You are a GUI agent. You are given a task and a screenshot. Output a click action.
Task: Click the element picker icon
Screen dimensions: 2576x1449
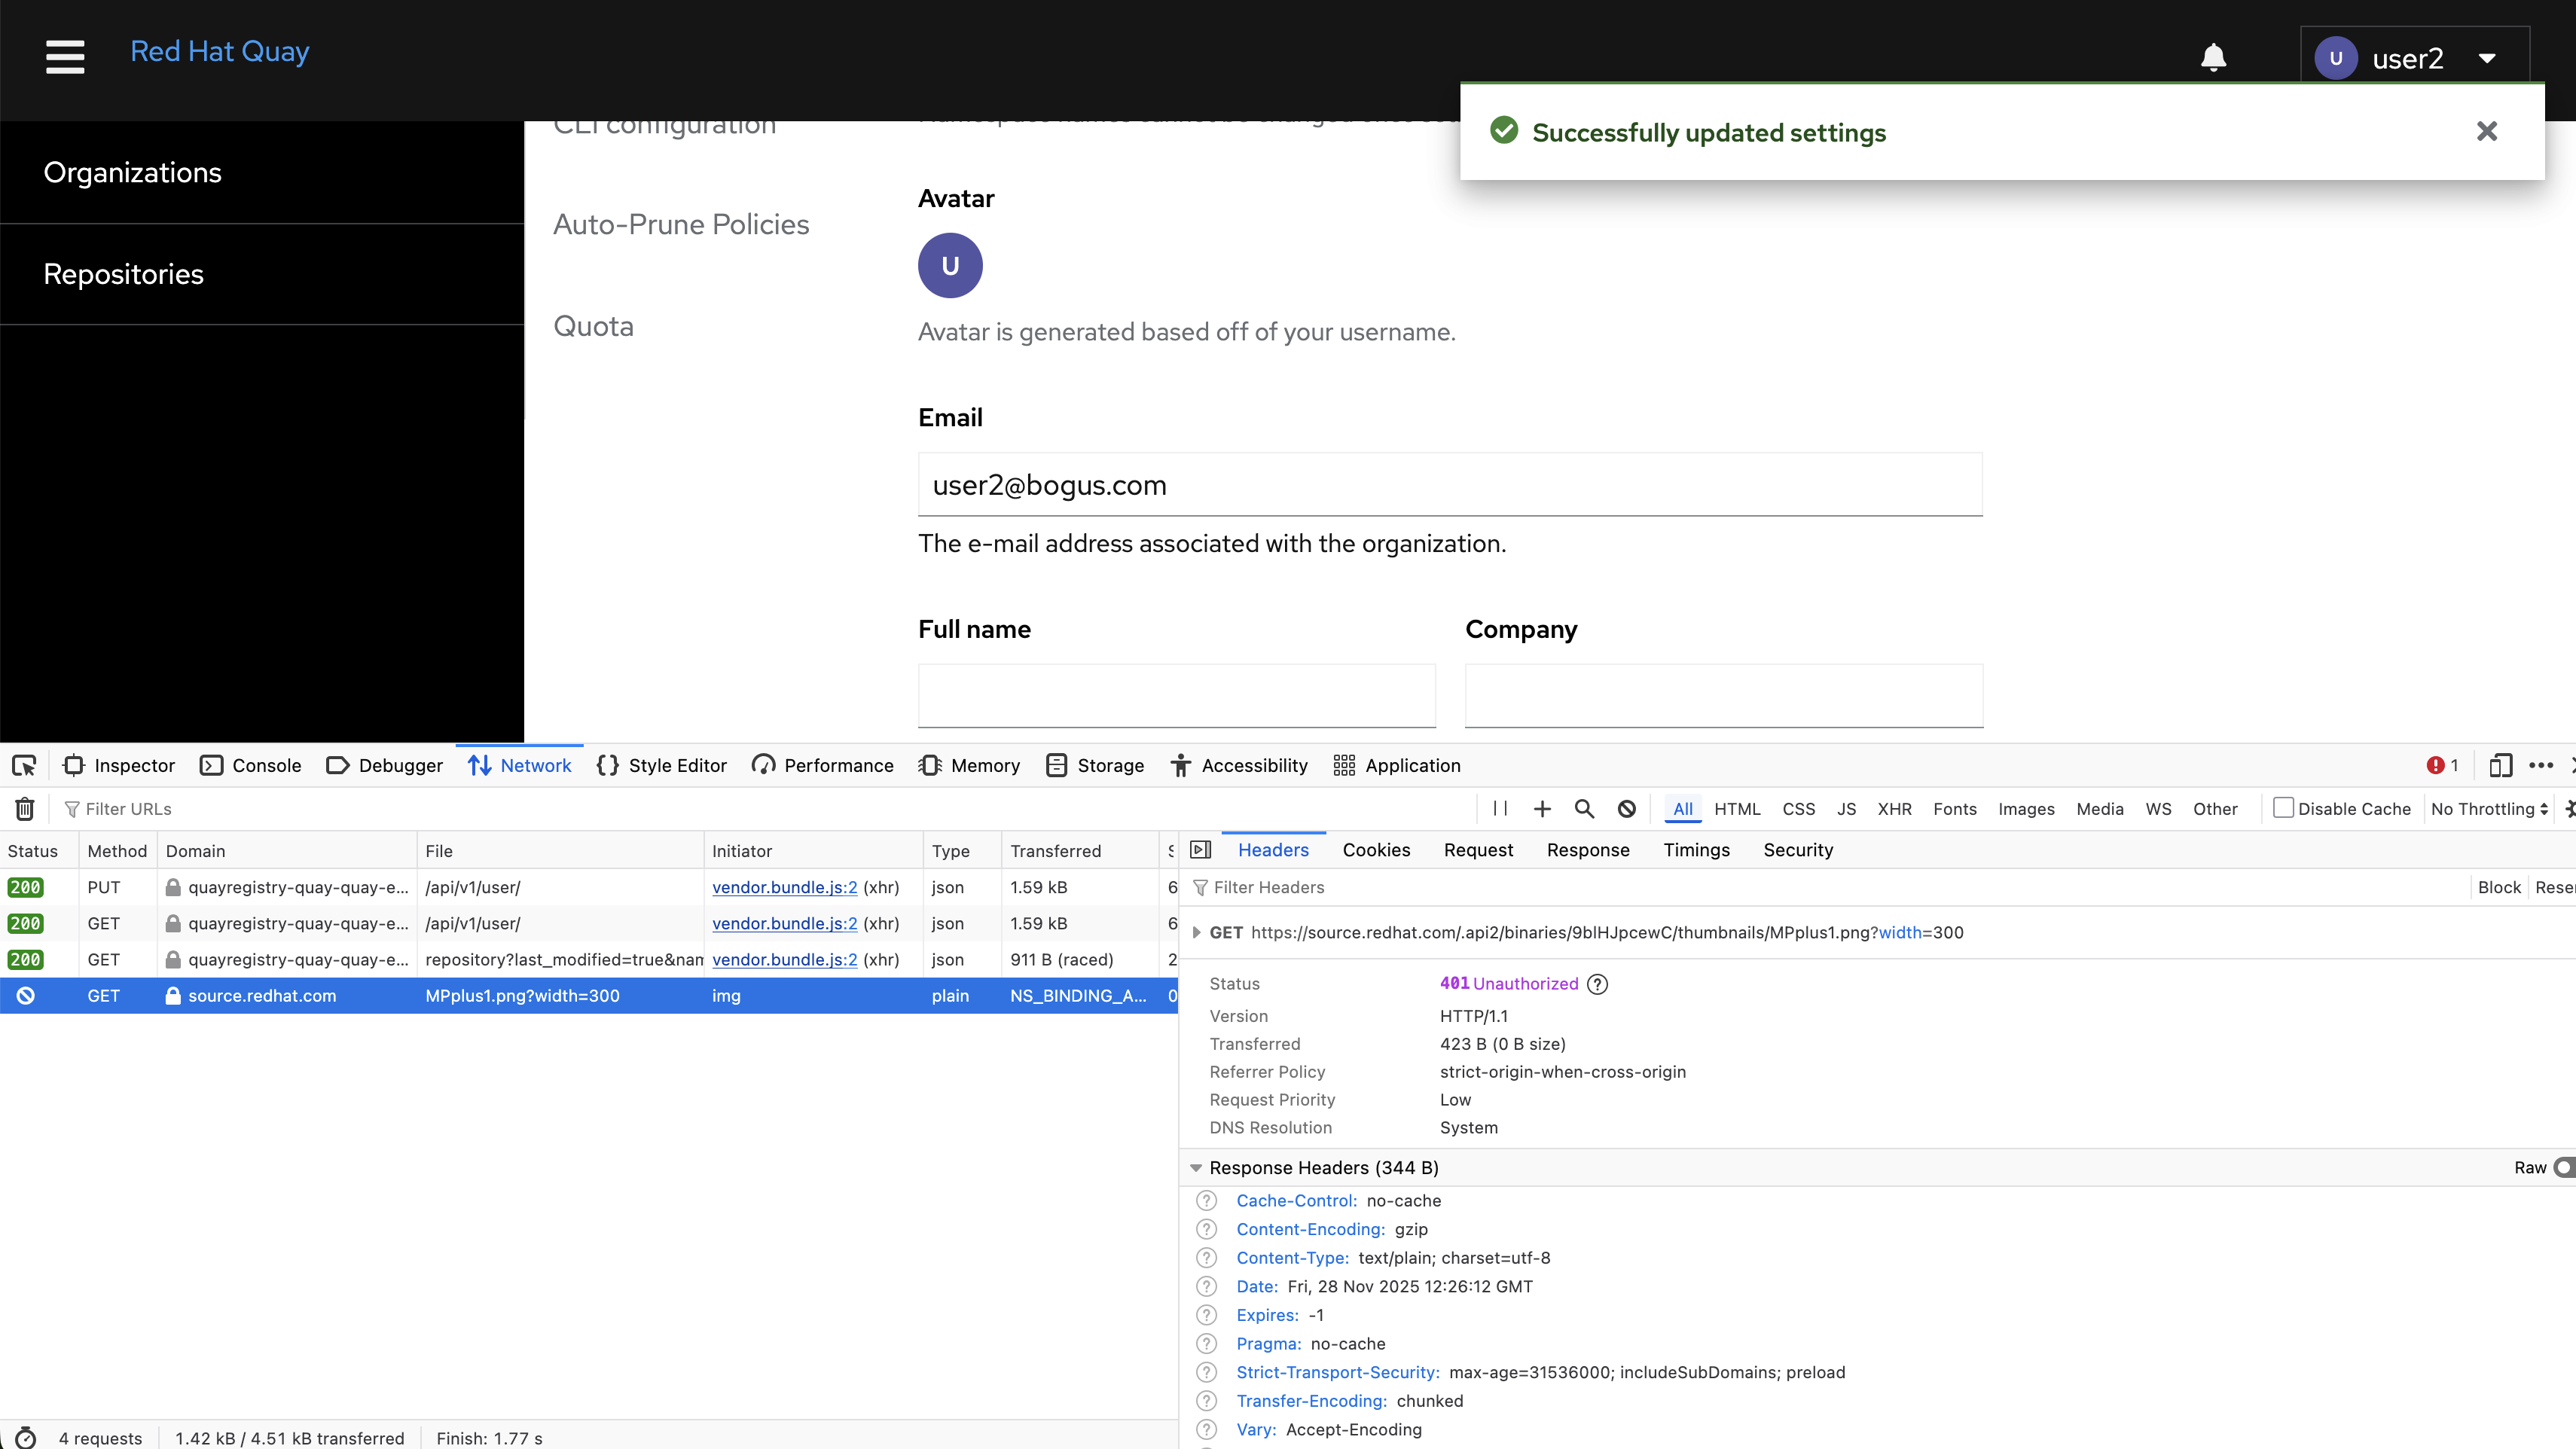point(24,765)
